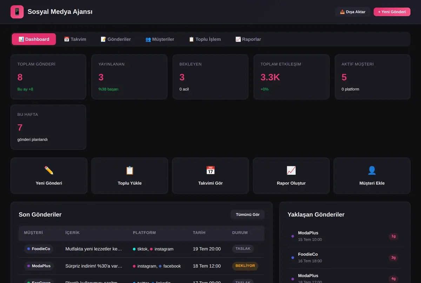This screenshot has width=421, height=283.
Task: Click the MÜŞTERİ column header
Action: (x=33, y=233)
